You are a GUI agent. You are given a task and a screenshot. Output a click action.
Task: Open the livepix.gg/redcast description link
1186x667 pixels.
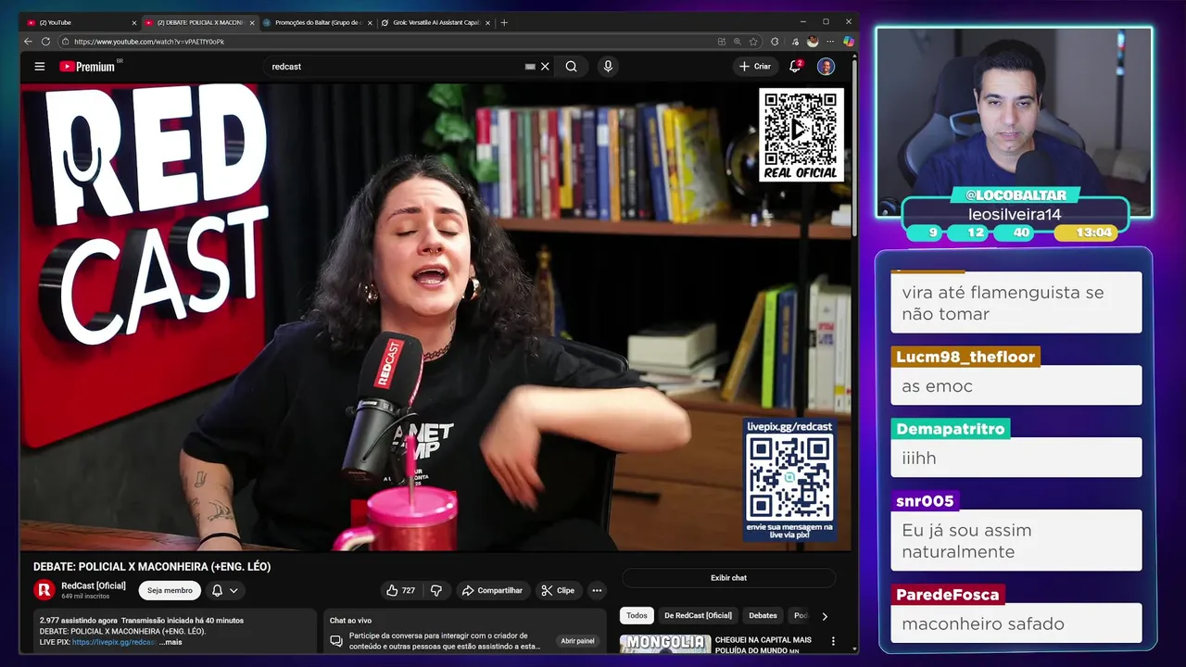(113, 642)
